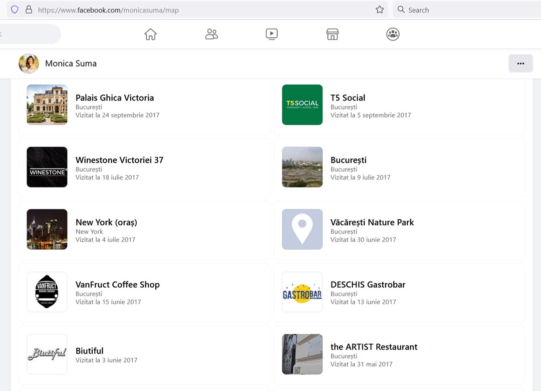The image size is (541, 391).
Task: Open the VanFruct Coffee Shop link
Action: [x=117, y=284]
